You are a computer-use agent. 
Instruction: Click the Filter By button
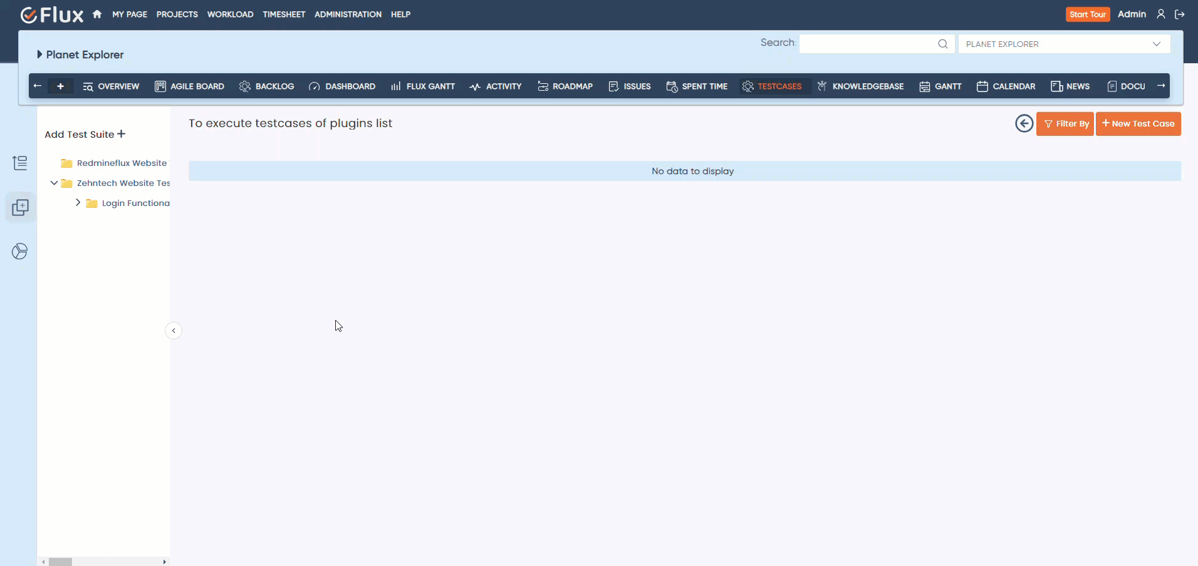coord(1065,124)
